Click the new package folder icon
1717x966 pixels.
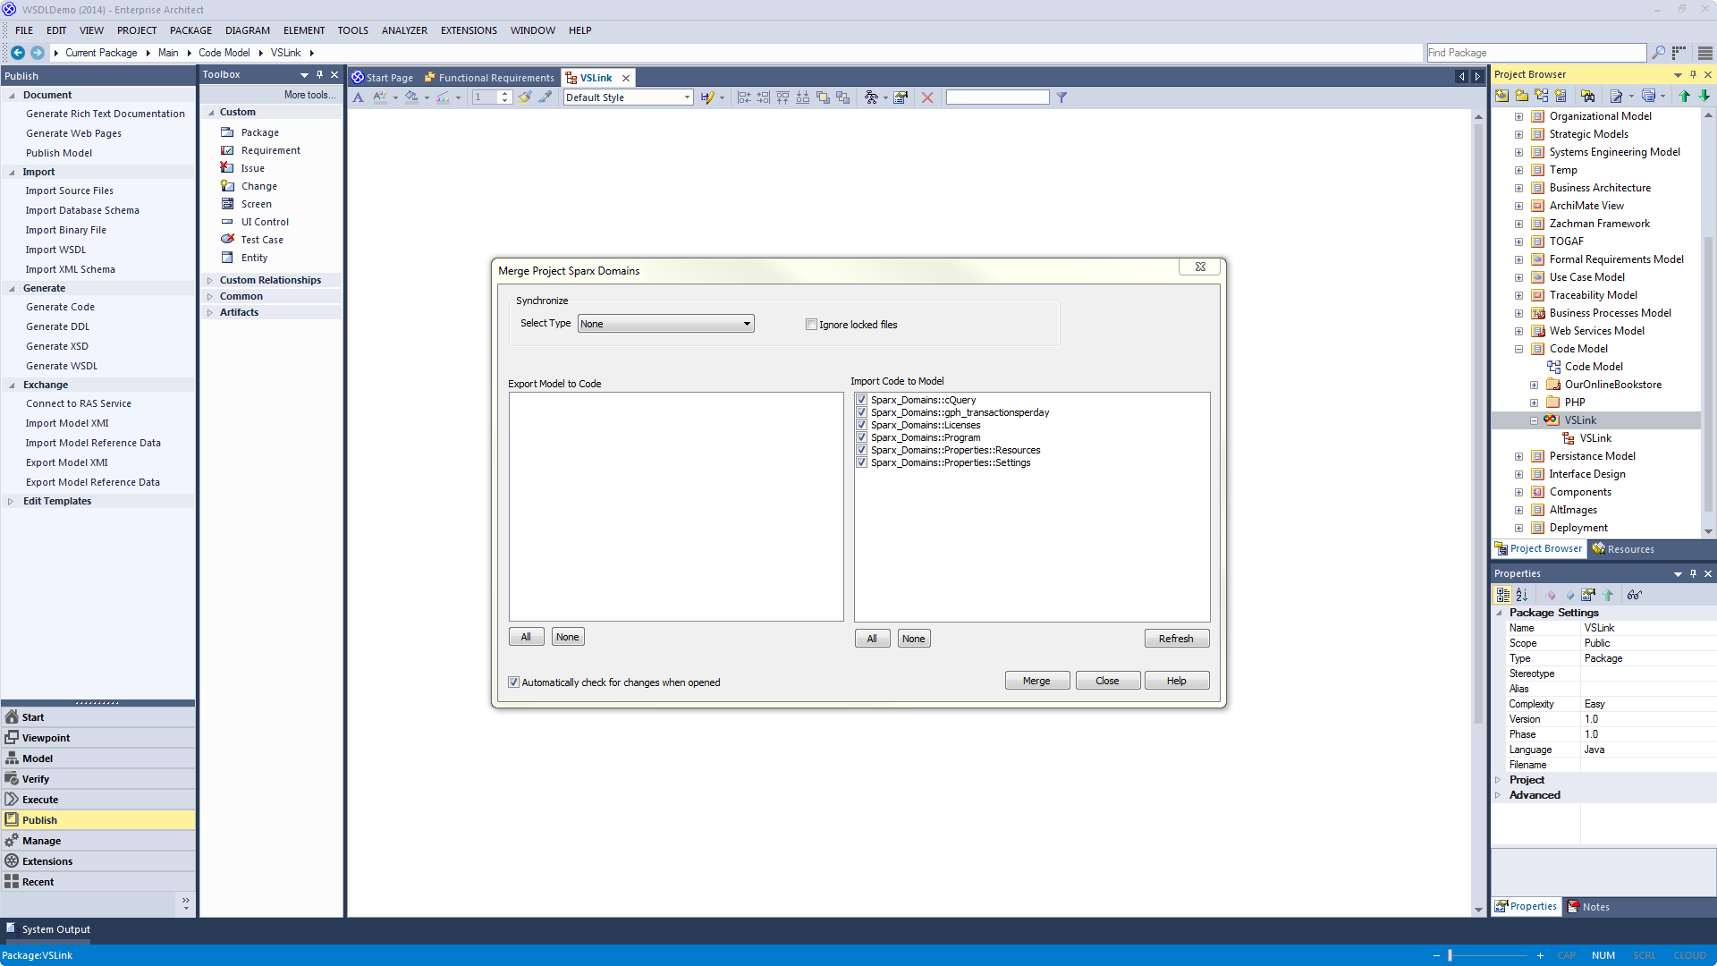tap(1522, 96)
